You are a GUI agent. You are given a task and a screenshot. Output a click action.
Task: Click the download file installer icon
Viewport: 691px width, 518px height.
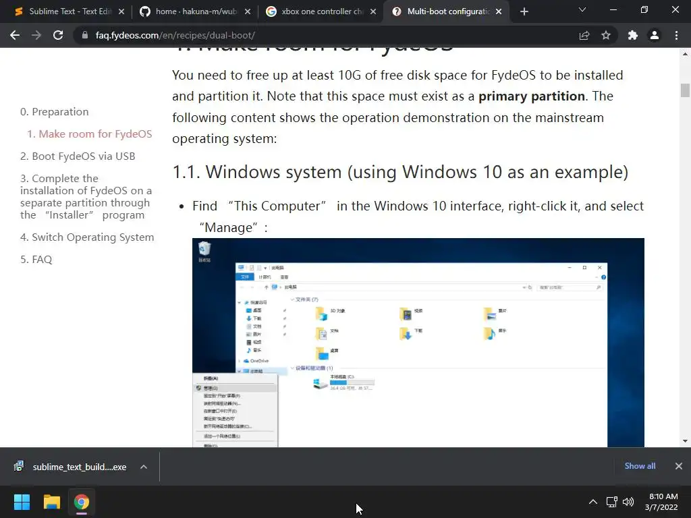[x=19, y=466]
